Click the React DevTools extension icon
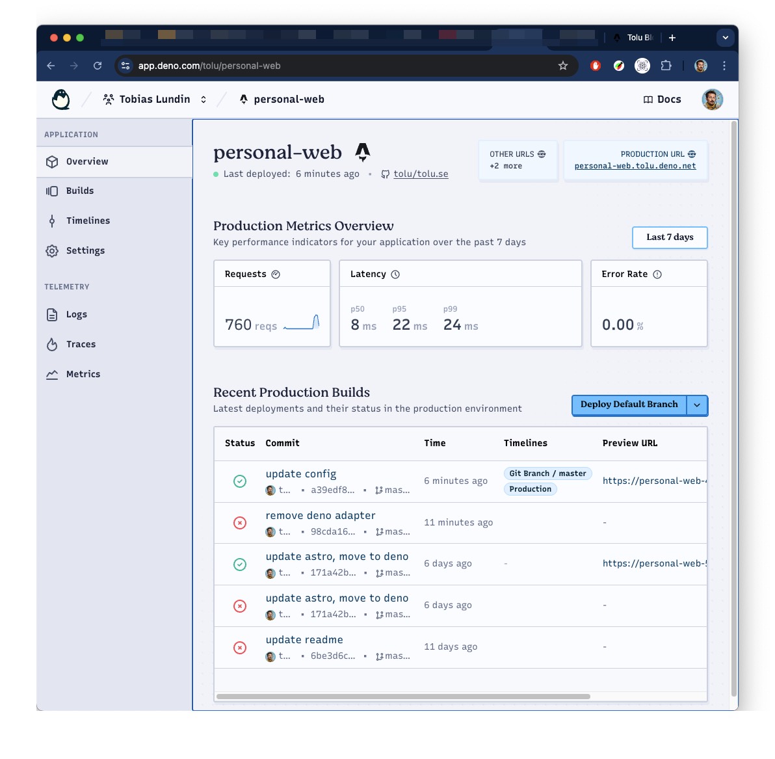 pyautogui.click(x=642, y=66)
